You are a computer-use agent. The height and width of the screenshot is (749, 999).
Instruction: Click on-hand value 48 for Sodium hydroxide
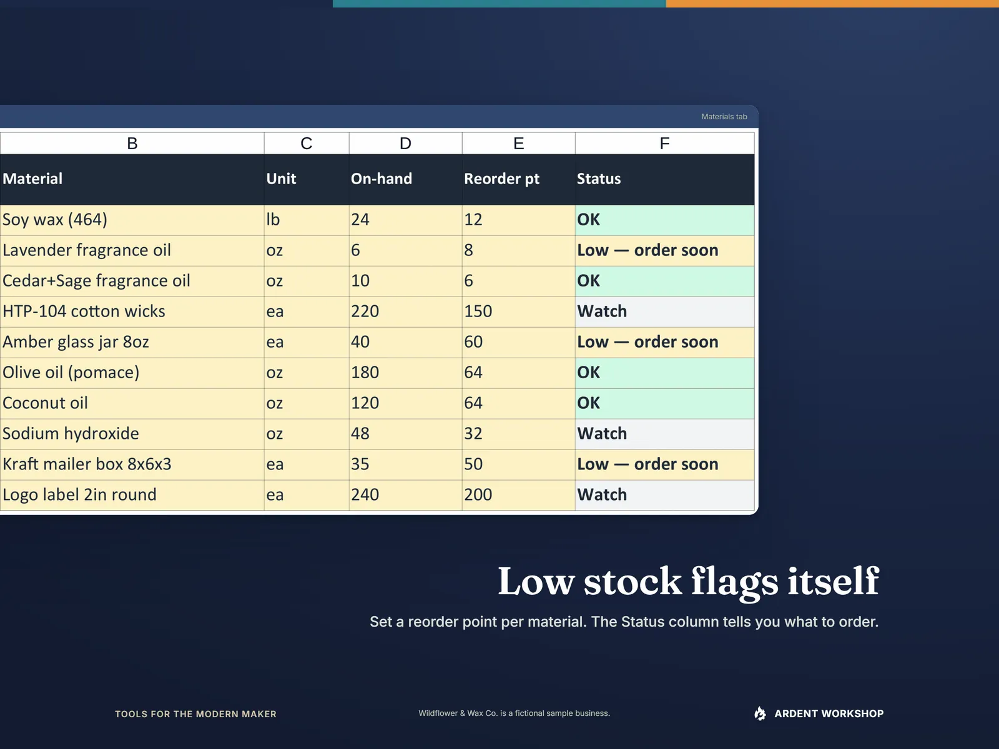(405, 434)
